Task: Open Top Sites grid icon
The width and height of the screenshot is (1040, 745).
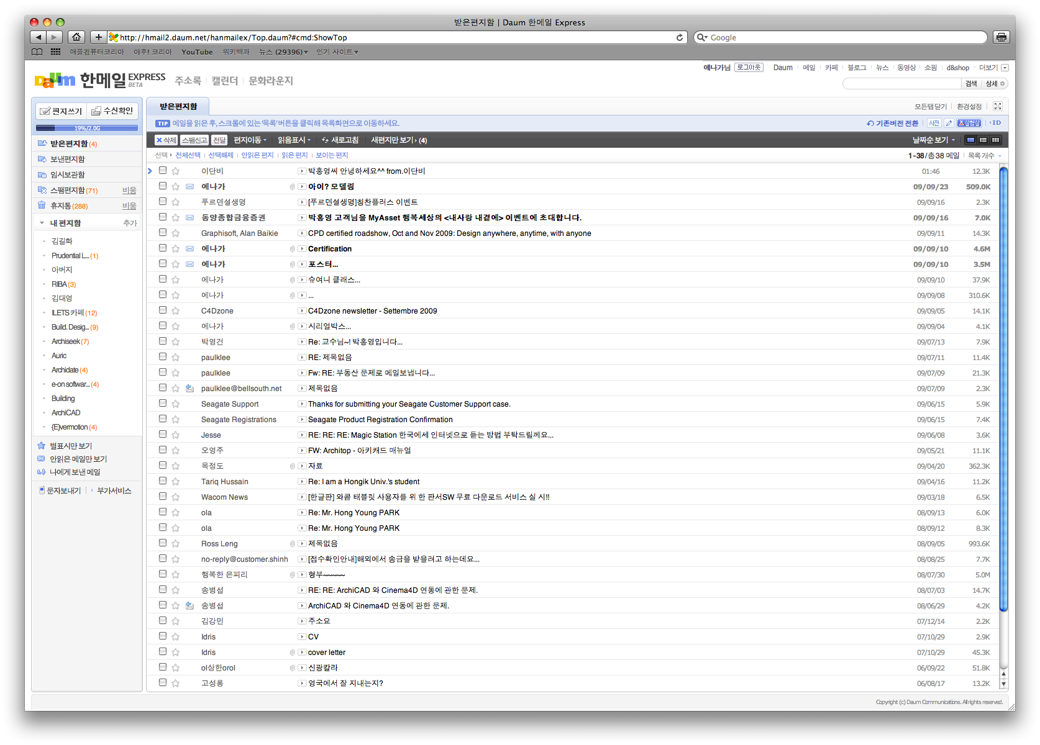Action: 55,52
